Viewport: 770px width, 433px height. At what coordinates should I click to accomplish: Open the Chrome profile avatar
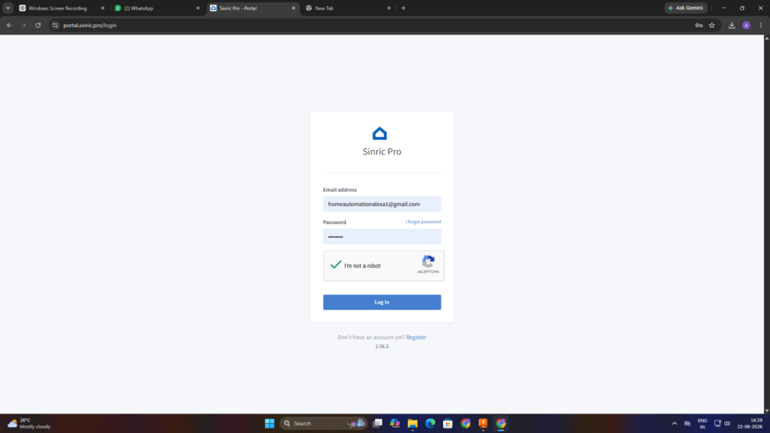(747, 25)
